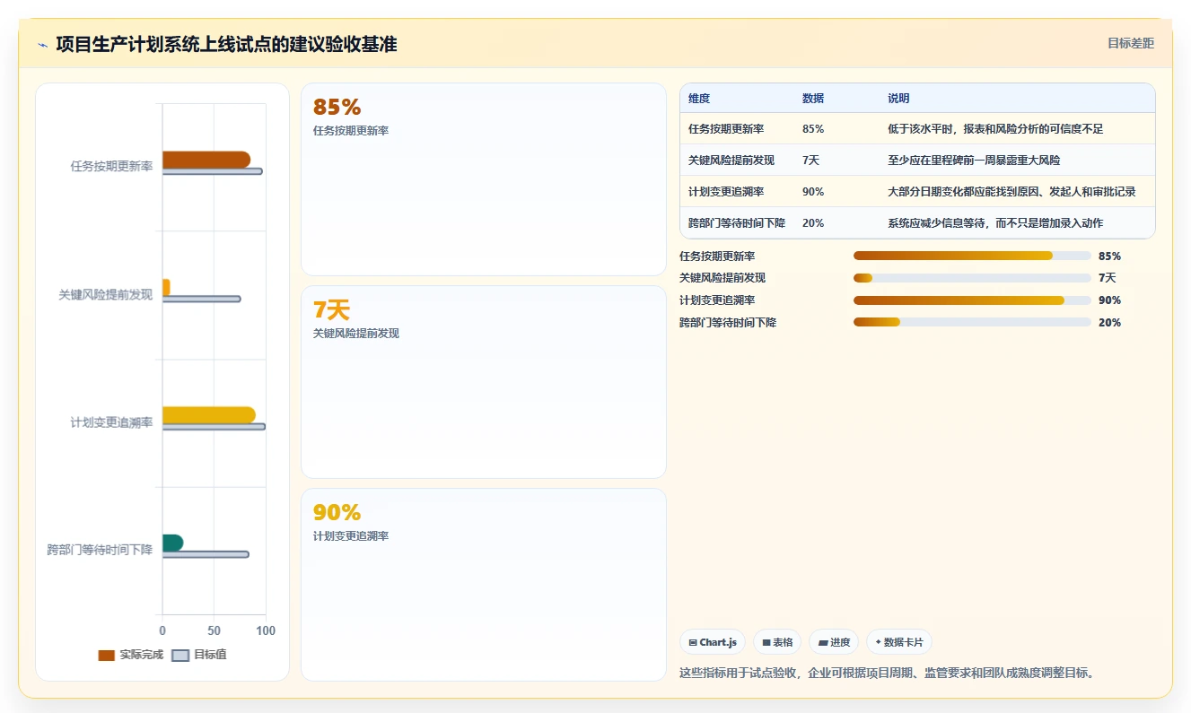Click the 数据卡片 tag chip
1191x713 pixels.
point(899,642)
